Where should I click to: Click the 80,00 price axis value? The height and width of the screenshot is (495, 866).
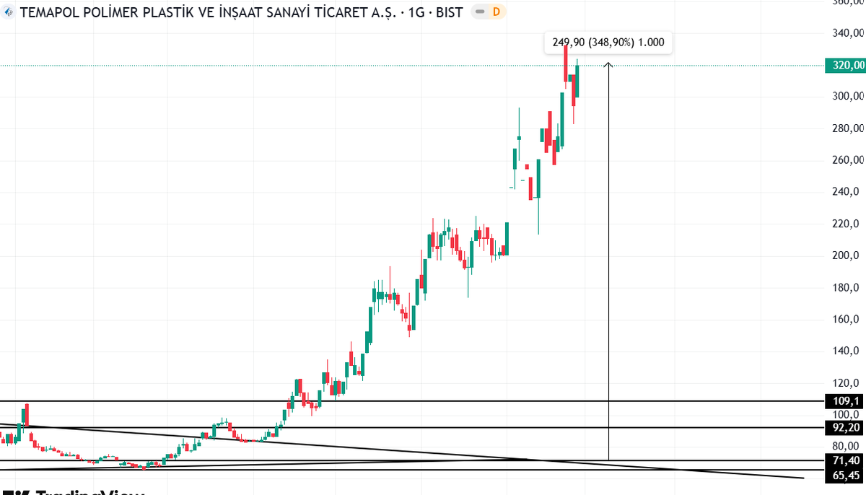pos(846,446)
